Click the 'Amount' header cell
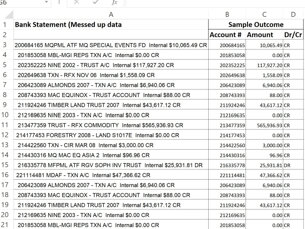 (264, 35)
